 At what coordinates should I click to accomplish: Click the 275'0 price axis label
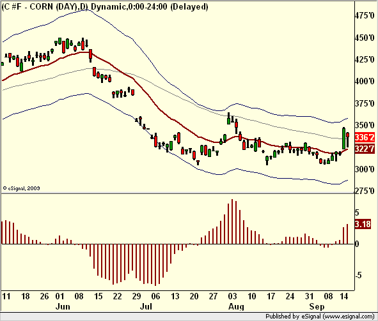click(x=365, y=191)
